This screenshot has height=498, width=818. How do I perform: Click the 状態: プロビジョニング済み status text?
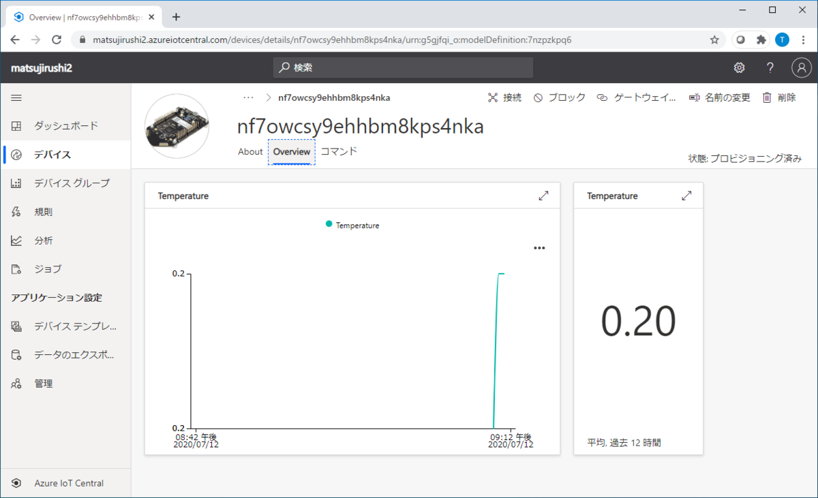(745, 158)
